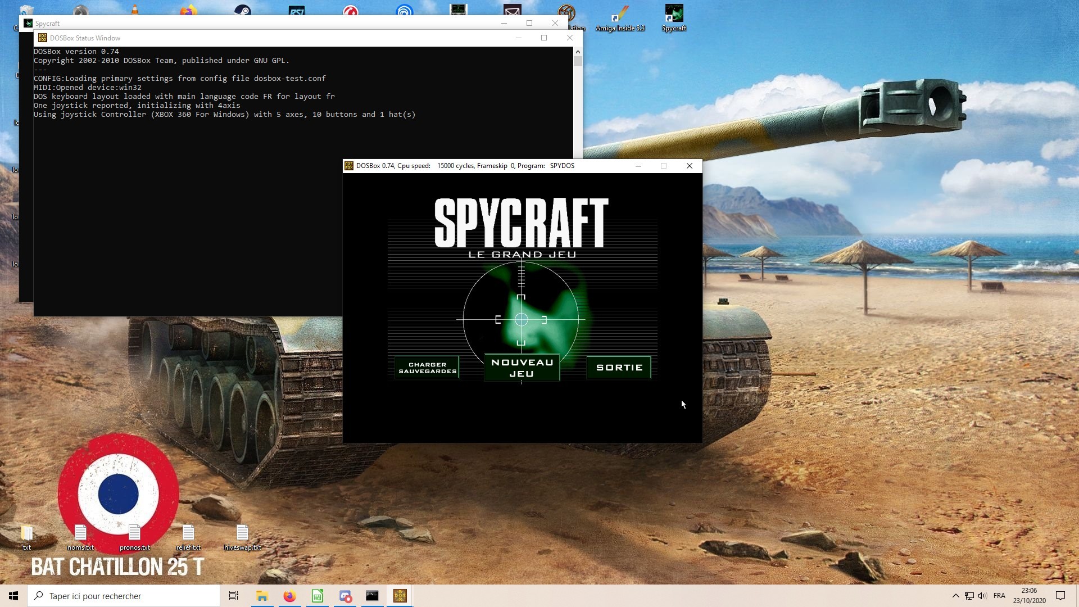
Task: Select the hiveswap.txt file on the desktop
Action: click(242, 537)
